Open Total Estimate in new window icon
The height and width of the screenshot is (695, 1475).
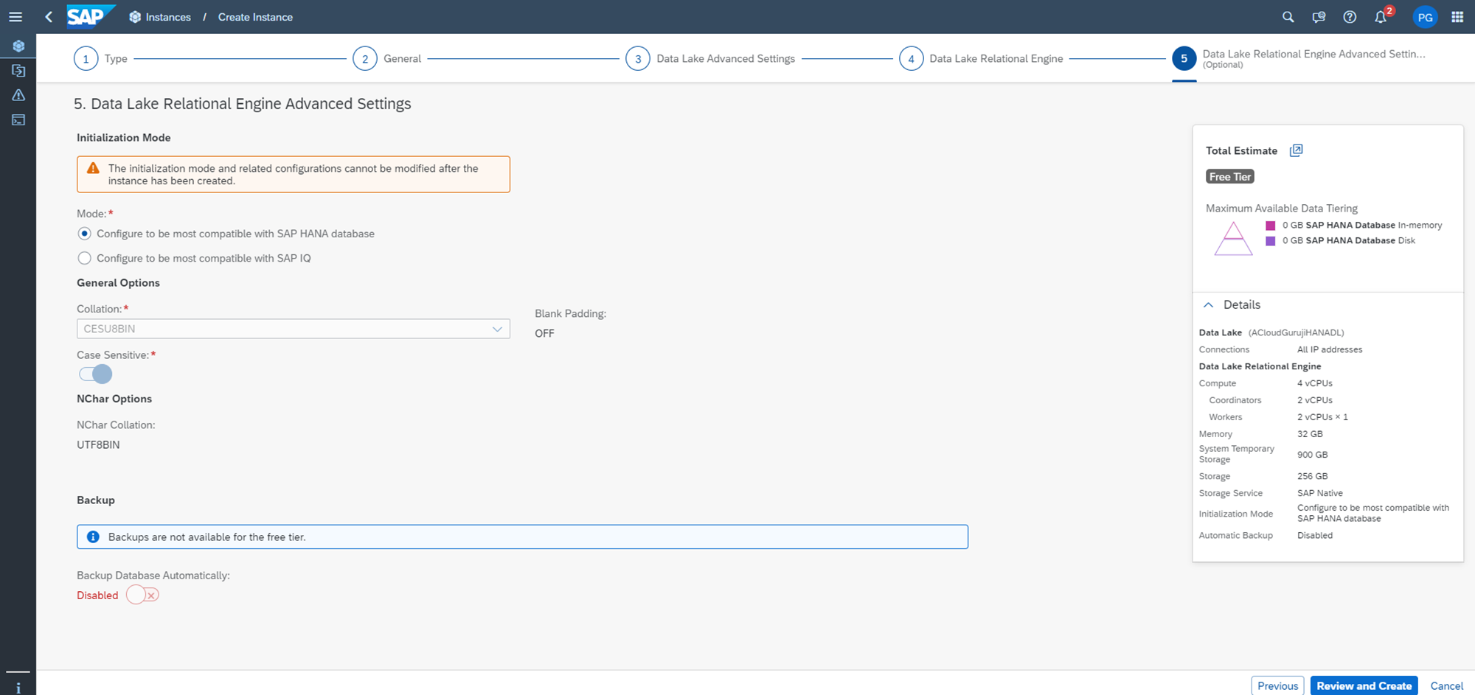[1296, 150]
